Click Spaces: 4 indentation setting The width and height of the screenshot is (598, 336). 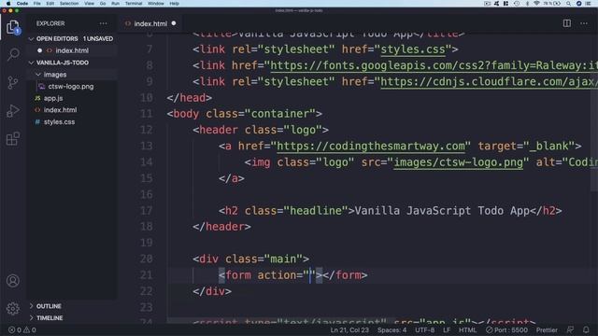pyautogui.click(x=392, y=329)
